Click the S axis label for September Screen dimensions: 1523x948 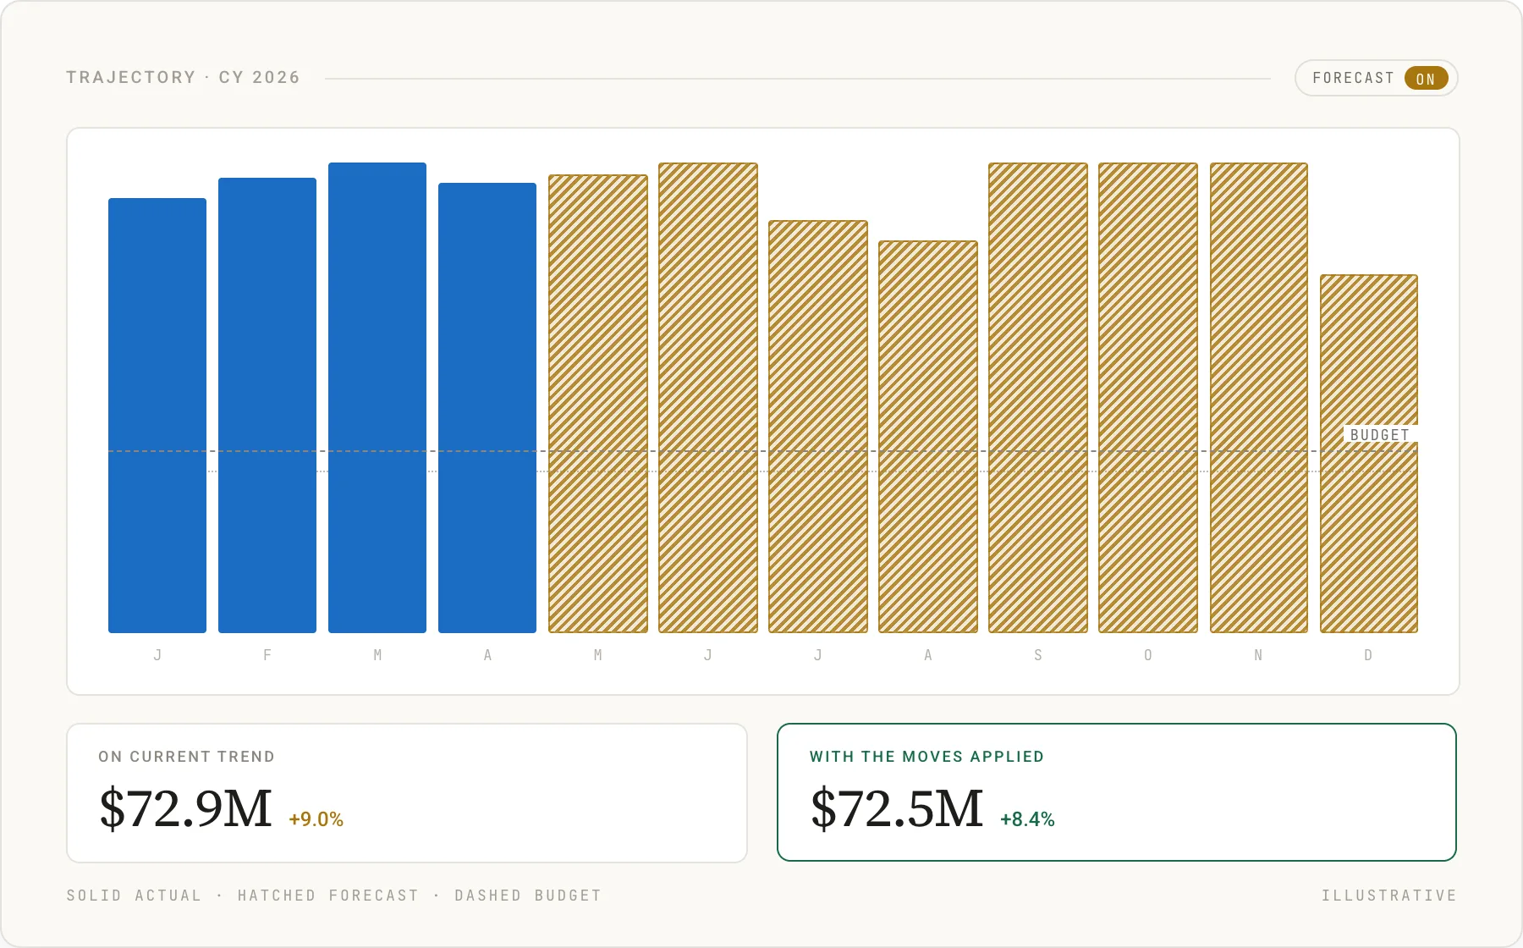tap(1038, 655)
